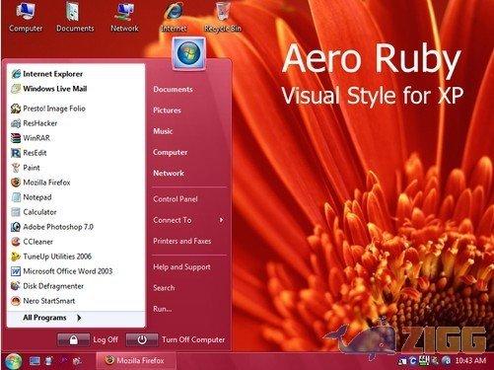The image size is (494, 370).
Task: Click the Paint program icon
Action: click(x=16, y=168)
